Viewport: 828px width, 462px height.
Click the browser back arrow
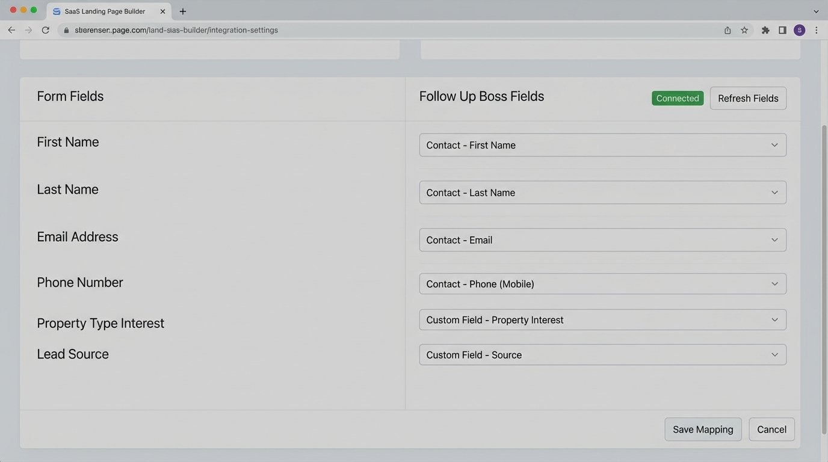(11, 29)
